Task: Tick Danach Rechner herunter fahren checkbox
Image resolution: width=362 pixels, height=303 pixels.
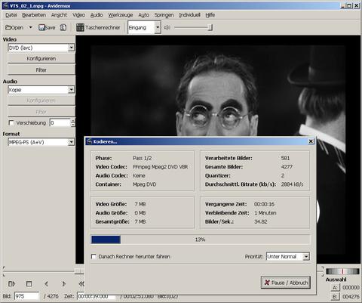Action: click(94, 256)
